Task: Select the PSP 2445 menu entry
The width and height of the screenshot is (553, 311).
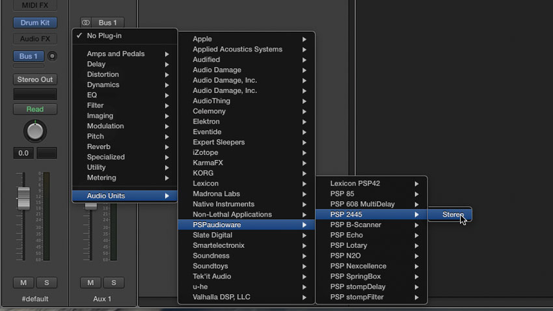Action: (371, 215)
